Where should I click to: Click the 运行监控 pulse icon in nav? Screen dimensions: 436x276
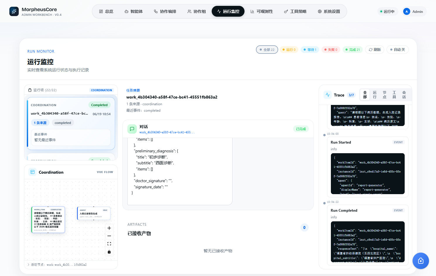pyautogui.click(x=219, y=11)
